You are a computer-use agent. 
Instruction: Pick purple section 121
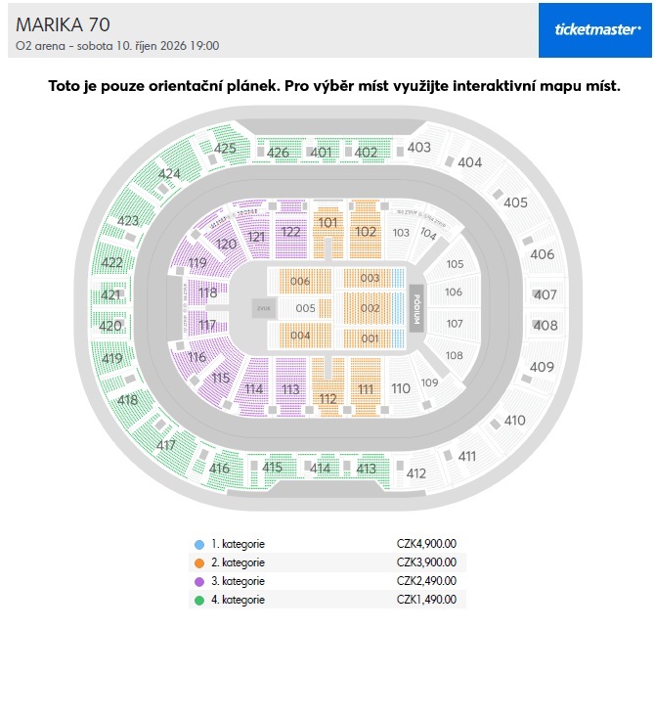(256, 237)
